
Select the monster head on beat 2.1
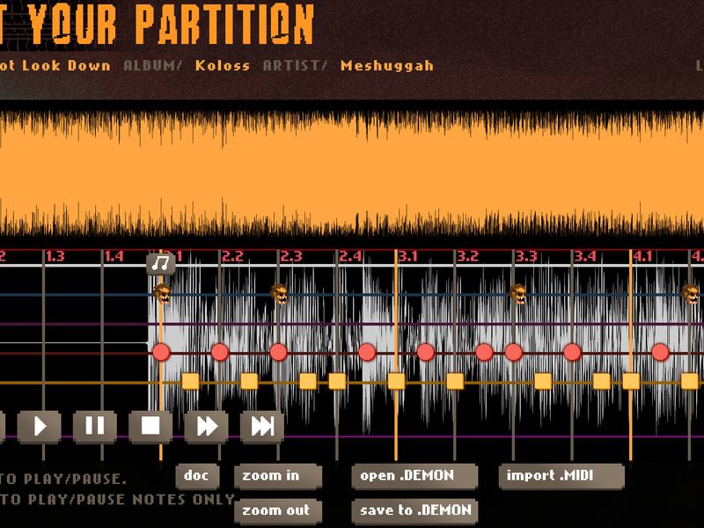pos(162,294)
